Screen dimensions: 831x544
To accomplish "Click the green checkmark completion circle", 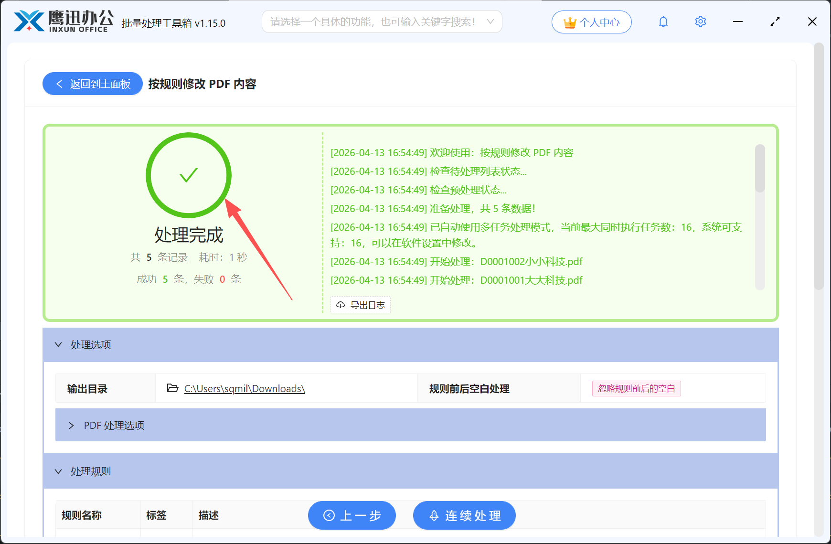I will click(188, 175).
